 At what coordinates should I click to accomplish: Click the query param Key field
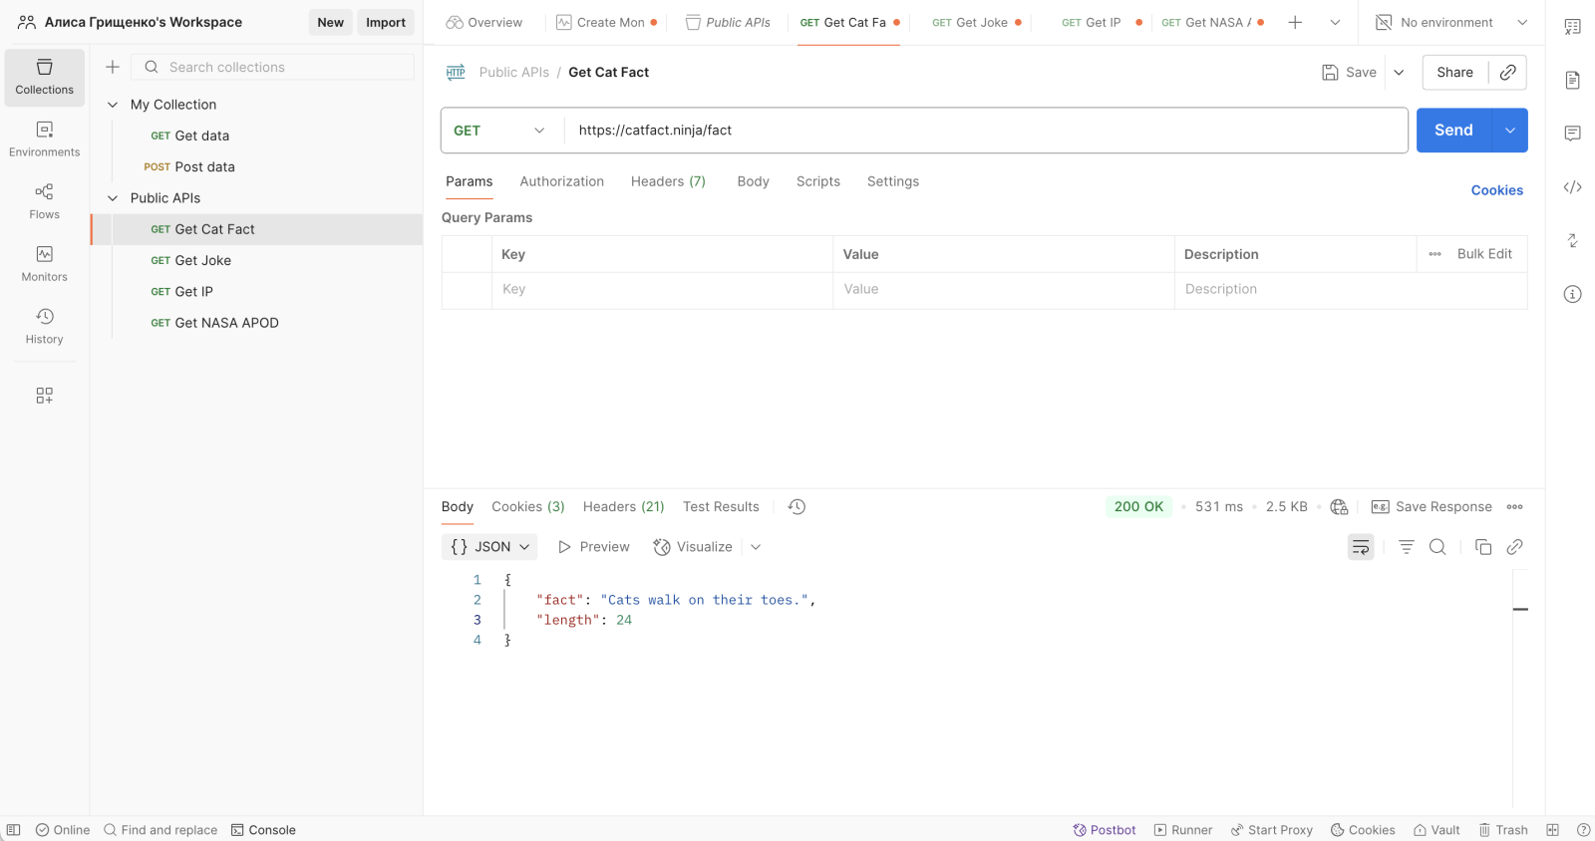click(662, 289)
